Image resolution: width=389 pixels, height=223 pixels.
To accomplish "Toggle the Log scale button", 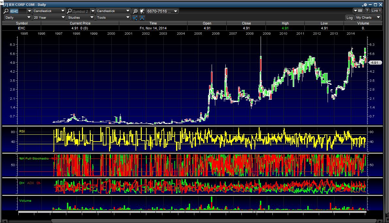I will point(349,18).
